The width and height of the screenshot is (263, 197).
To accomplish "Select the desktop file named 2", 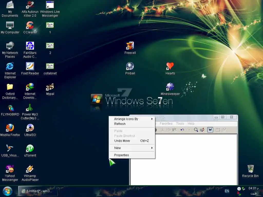I will tap(50, 48).
